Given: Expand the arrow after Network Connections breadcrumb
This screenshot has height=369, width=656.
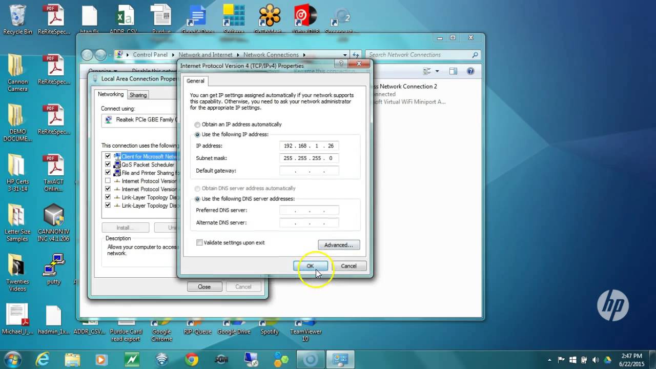Looking at the screenshot, I should pyautogui.click(x=304, y=55).
